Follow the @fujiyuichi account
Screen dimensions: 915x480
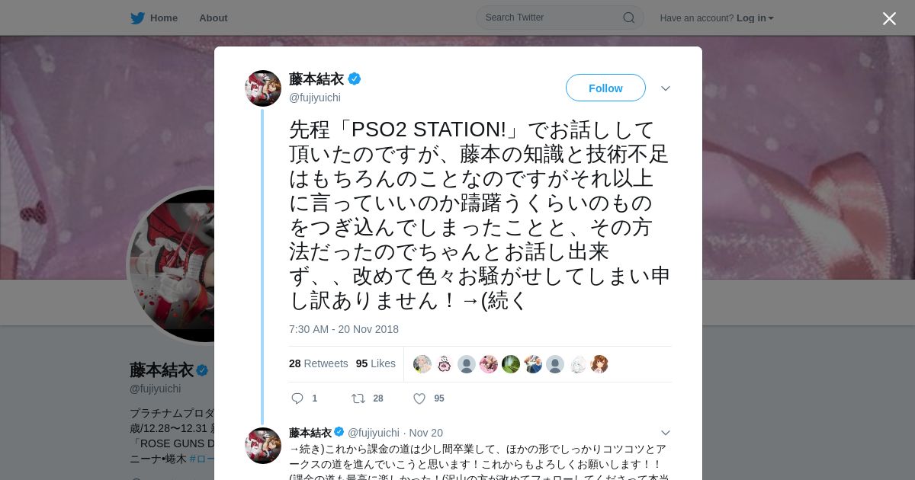pos(605,88)
